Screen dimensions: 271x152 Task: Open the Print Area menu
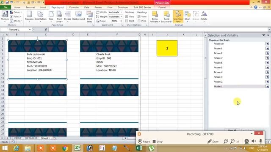click(x=59, y=16)
